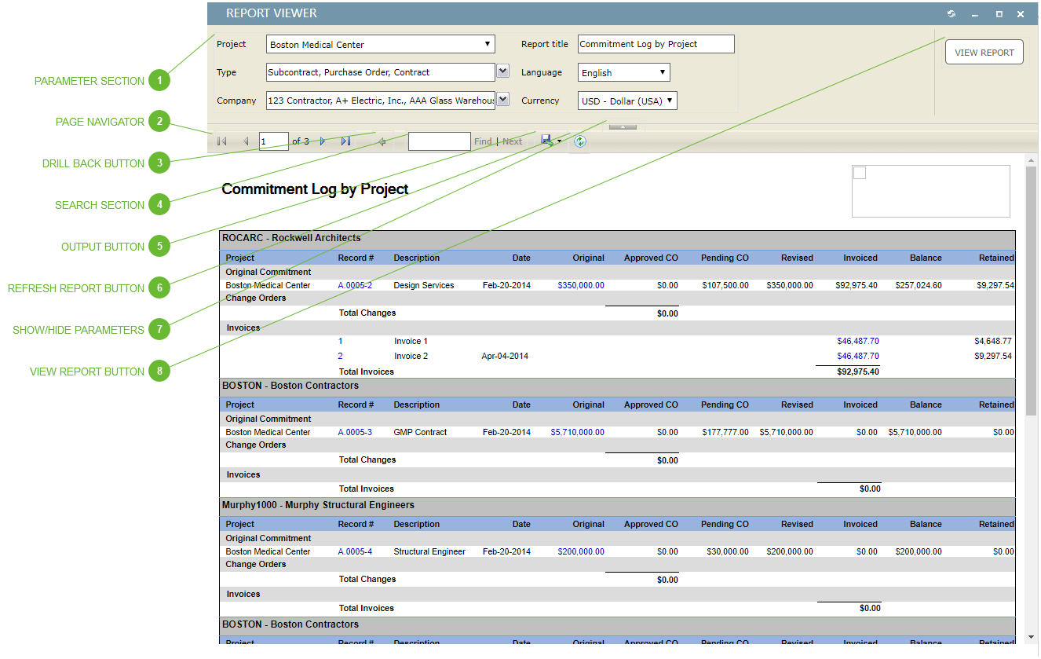
Task: Expand the Type dropdown listing Subcontract types
Action: pos(502,71)
